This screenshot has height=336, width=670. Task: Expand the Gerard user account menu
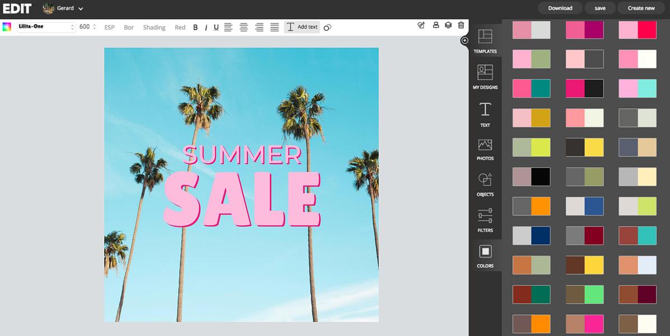coord(80,8)
